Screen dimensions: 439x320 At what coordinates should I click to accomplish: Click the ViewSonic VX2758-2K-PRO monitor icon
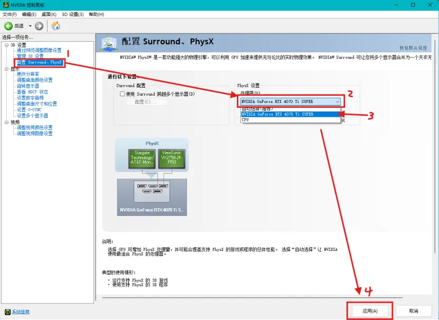click(x=171, y=159)
